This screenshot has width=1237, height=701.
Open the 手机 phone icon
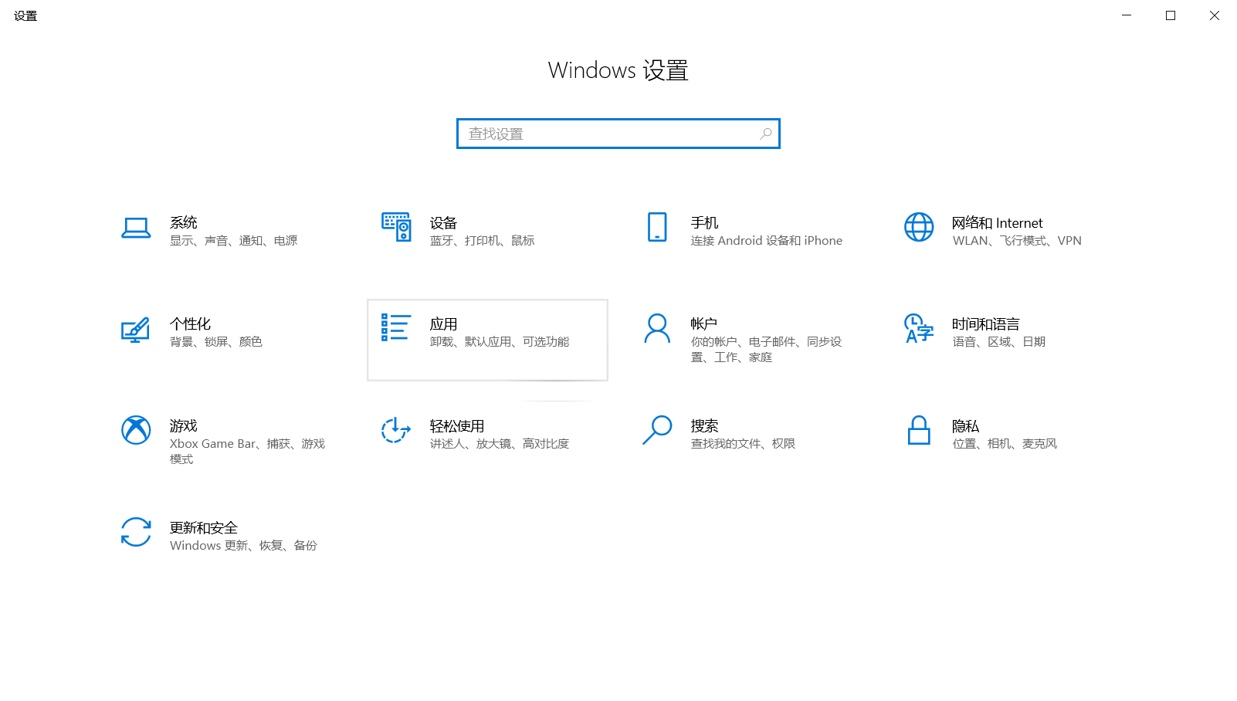[x=657, y=227]
